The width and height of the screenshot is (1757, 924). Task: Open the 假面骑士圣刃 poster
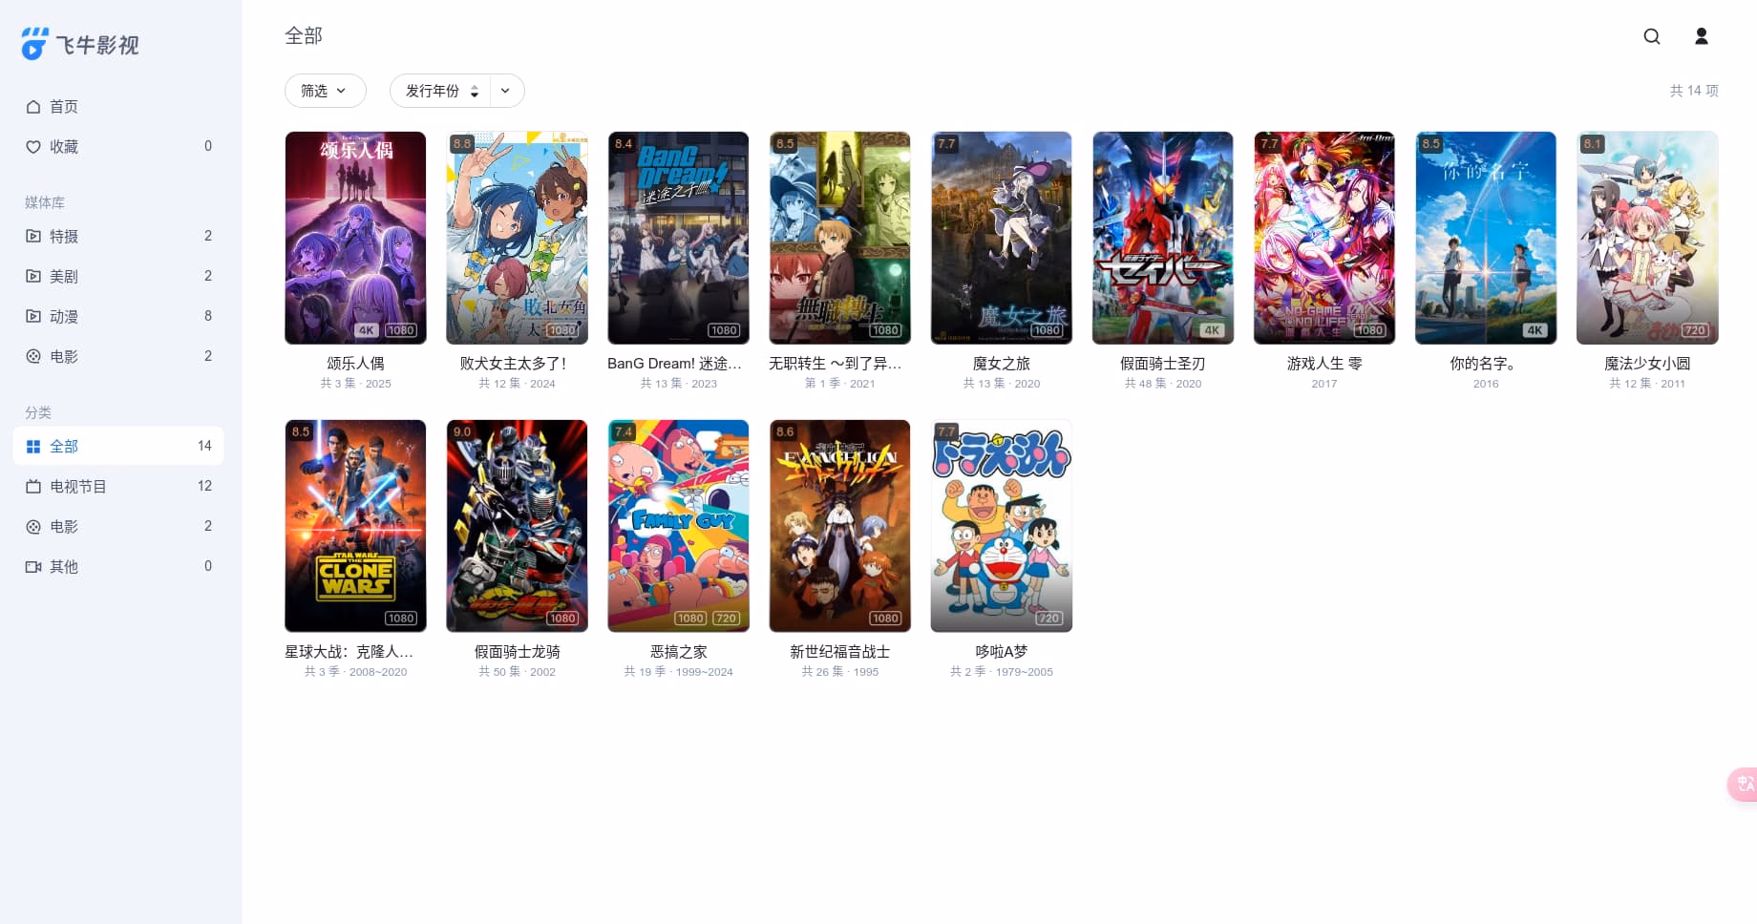tap(1162, 238)
